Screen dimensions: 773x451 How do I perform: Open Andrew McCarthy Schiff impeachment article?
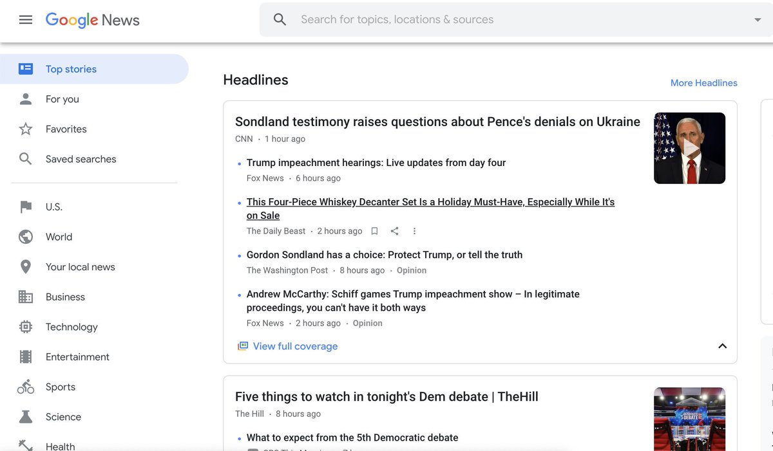(413, 300)
